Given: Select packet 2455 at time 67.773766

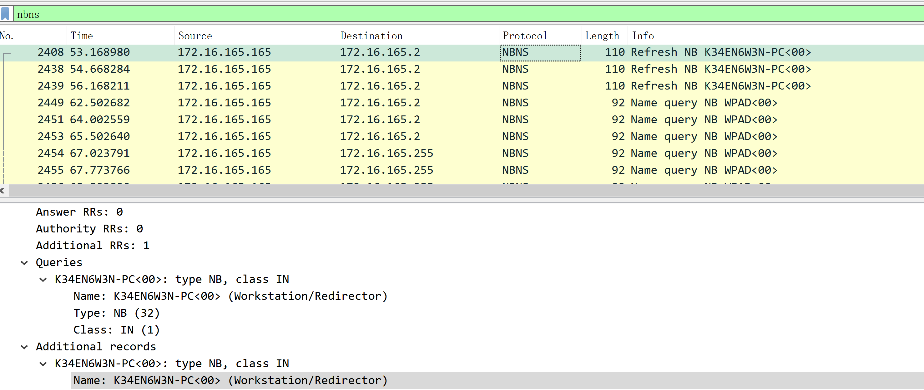Looking at the screenshot, I should point(462,170).
